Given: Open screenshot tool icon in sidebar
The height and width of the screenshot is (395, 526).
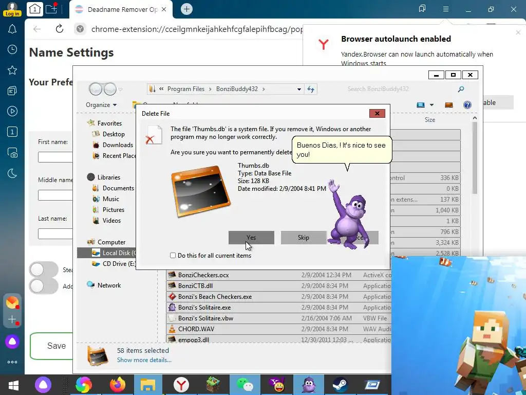Looking at the screenshot, I should point(12,152).
